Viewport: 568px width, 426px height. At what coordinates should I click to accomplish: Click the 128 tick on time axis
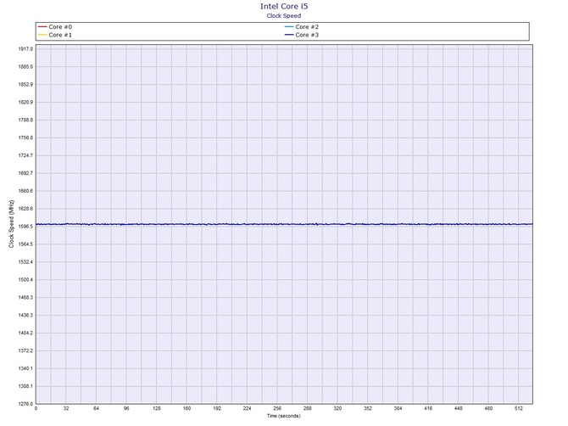pos(157,408)
